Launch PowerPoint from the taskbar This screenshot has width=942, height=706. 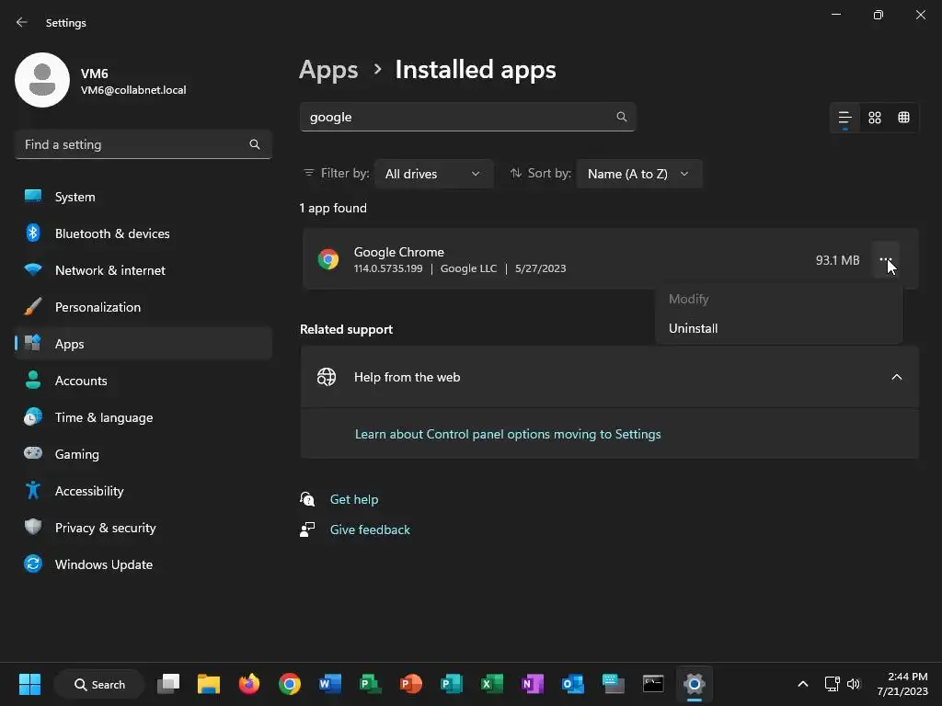pos(411,684)
